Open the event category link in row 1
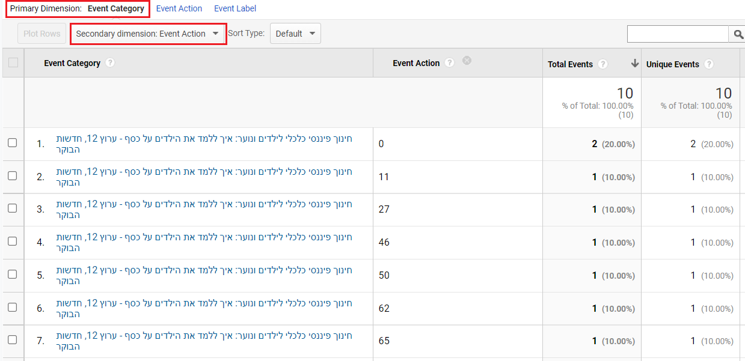 (204, 144)
